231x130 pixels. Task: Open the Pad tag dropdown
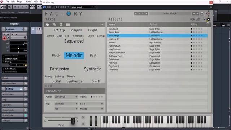(66, 109)
